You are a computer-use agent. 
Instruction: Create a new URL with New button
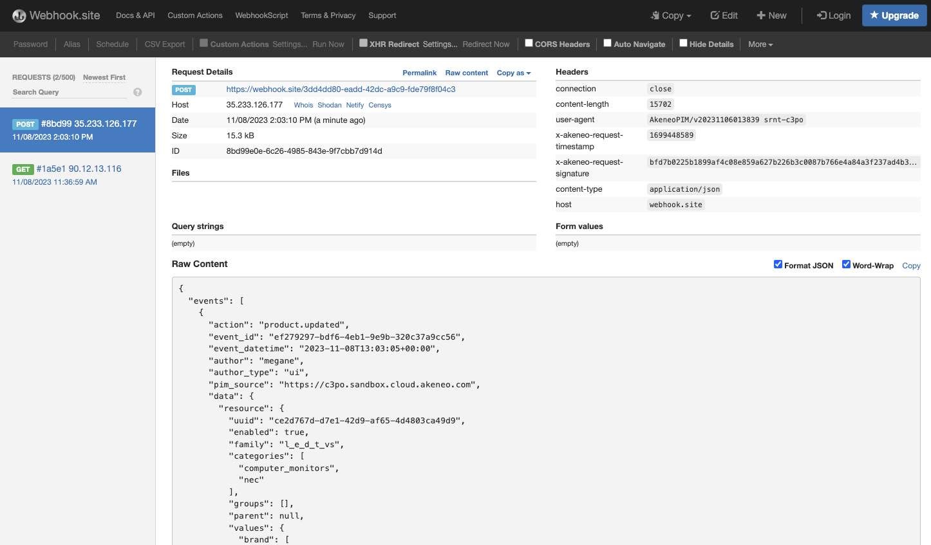771,15
